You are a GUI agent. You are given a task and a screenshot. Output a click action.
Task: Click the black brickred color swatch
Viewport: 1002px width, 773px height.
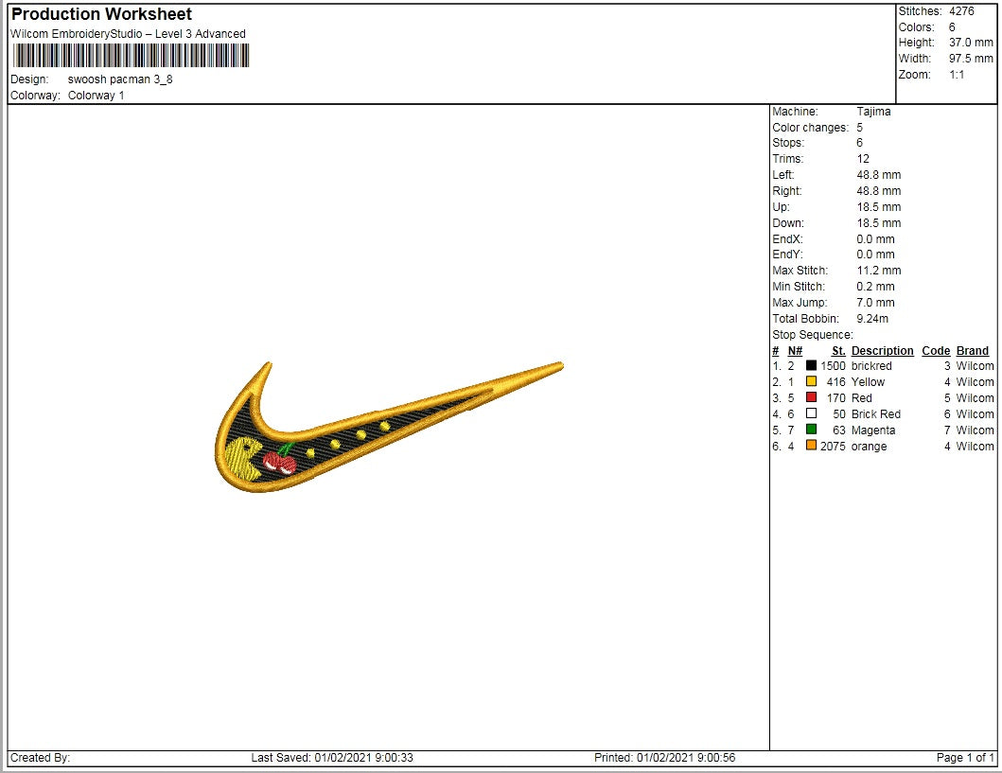pyautogui.click(x=811, y=365)
